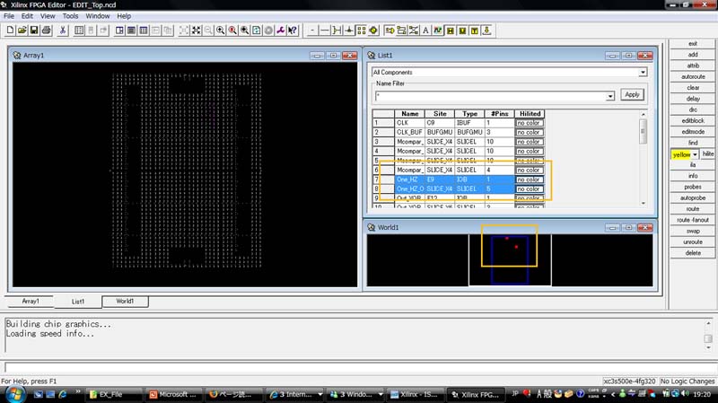Click the yellow-green circle pin toolbar icon
The height and width of the screenshot is (403, 718).
point(373,31)
